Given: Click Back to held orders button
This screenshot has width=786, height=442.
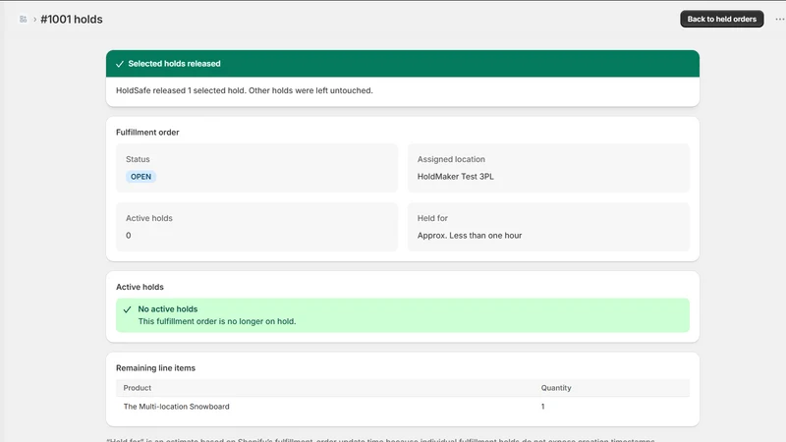Looking at the screenshot, I should point(721,19).
